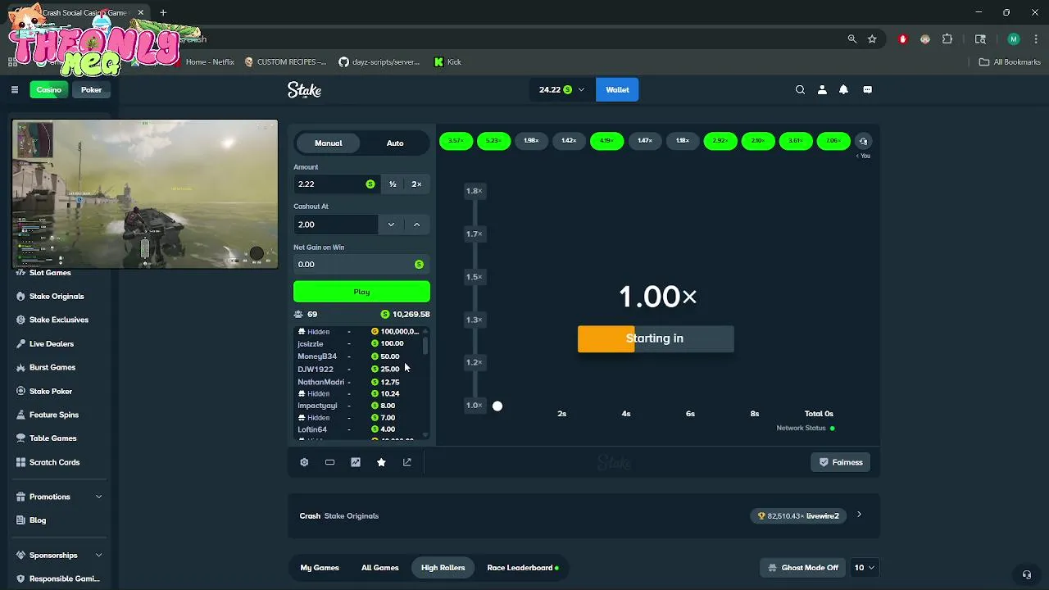Open My Games tab

point(320,568)
